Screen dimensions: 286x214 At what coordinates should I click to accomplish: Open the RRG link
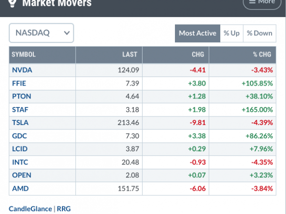[64, 209]
